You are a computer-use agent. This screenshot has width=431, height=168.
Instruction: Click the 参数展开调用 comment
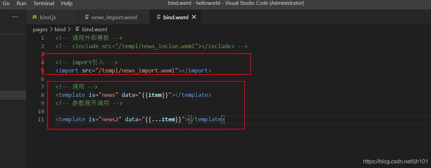coord(89,103)
